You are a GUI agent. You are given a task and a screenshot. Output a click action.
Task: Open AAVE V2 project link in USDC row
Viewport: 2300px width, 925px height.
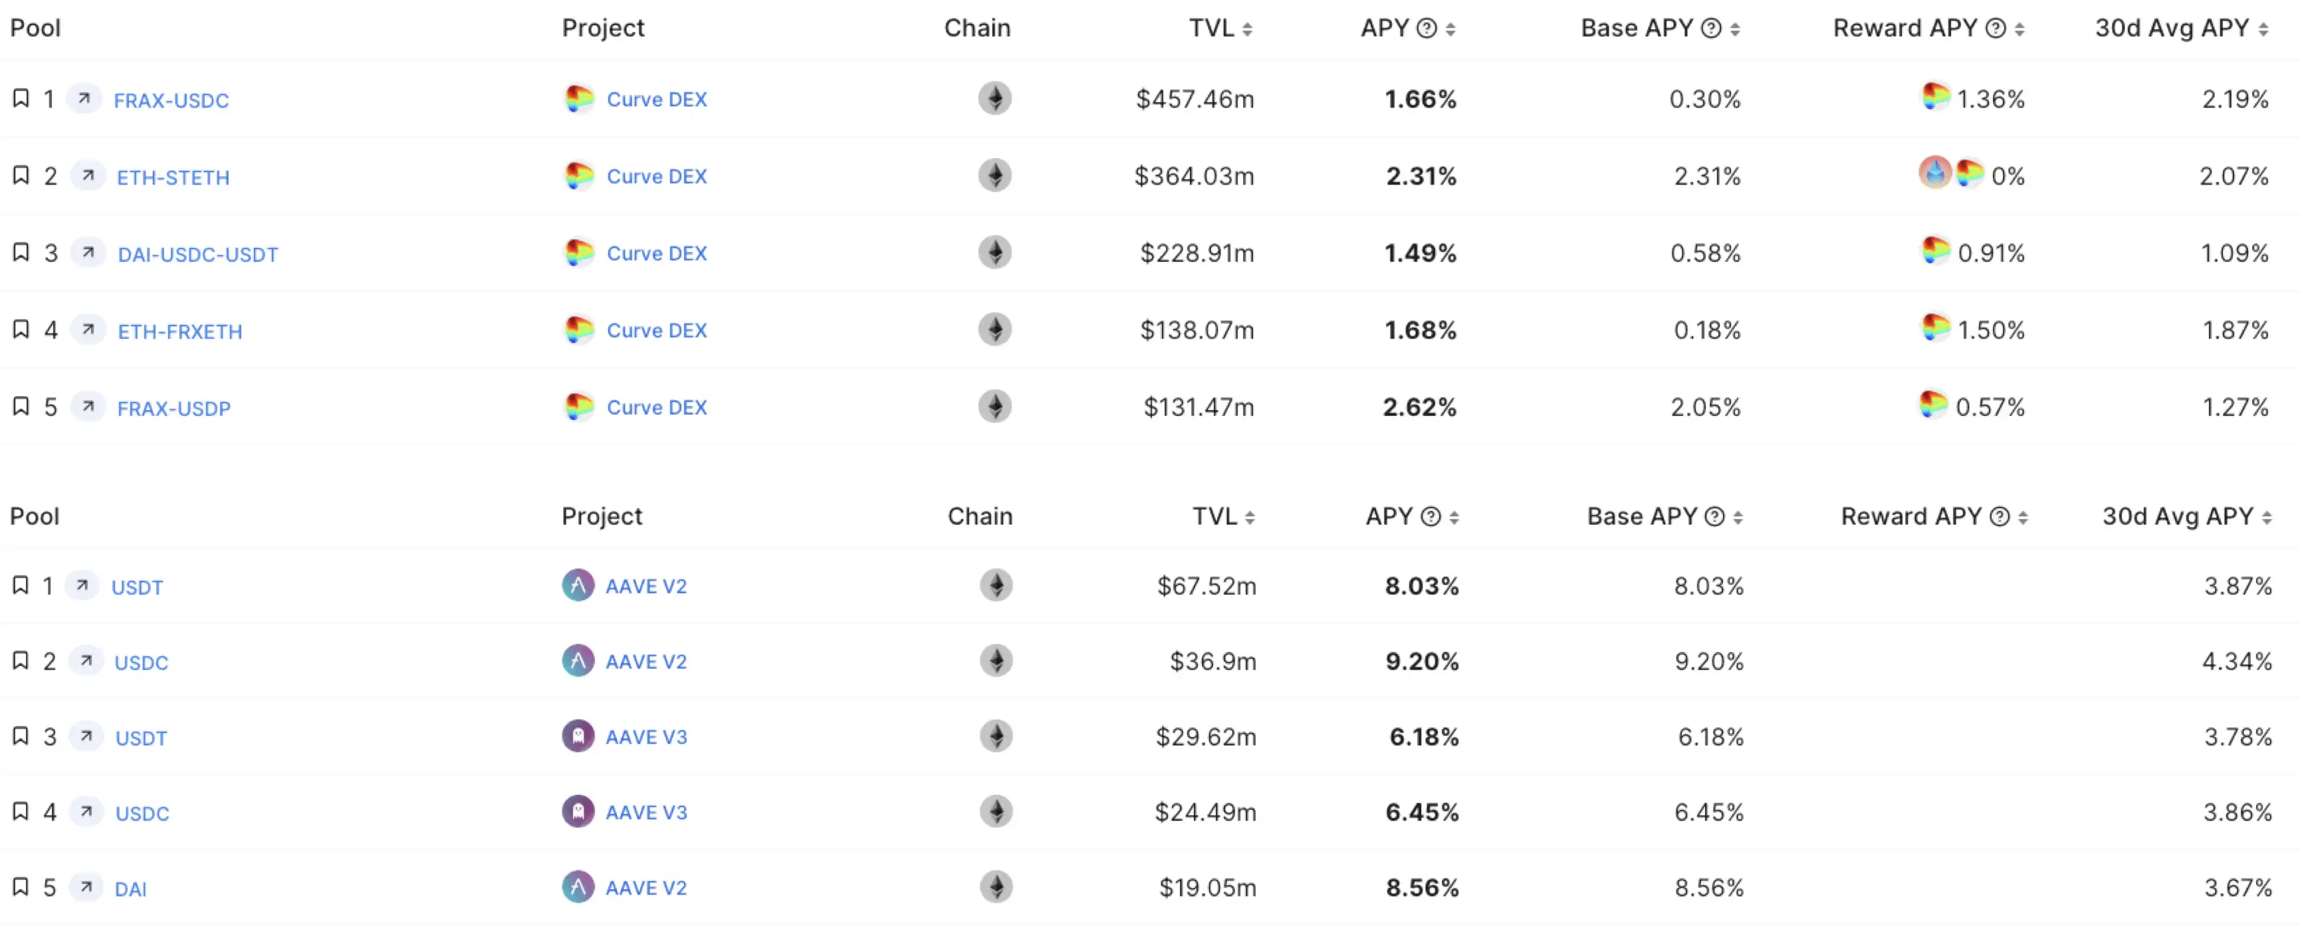coord(646,662)
